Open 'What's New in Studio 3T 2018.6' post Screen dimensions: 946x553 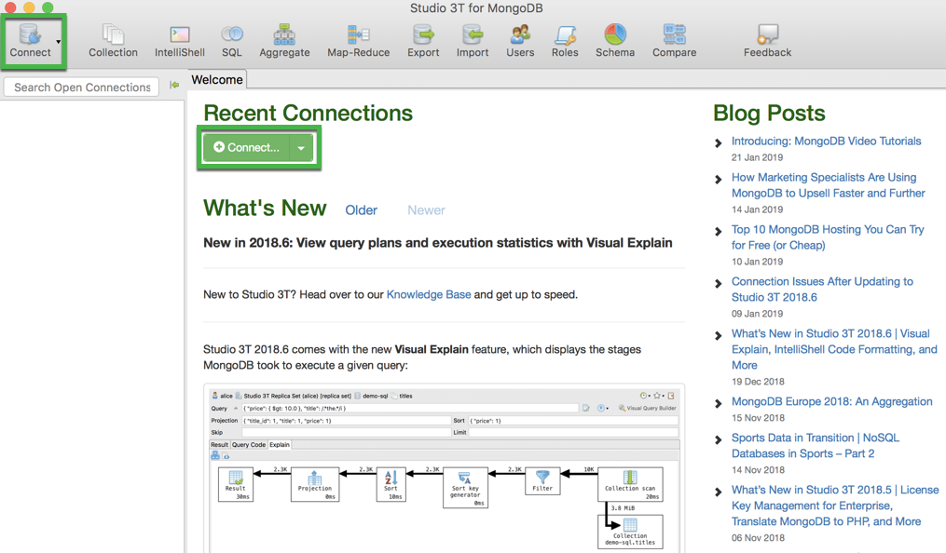click(x=834, y=349)
